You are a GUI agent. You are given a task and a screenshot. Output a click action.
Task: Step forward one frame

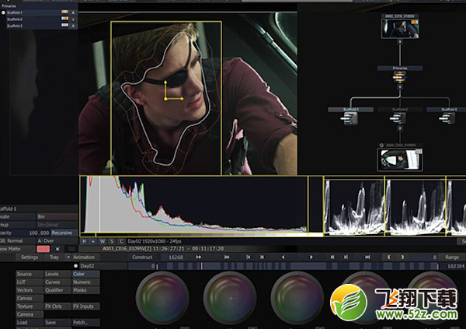point(332,257)
